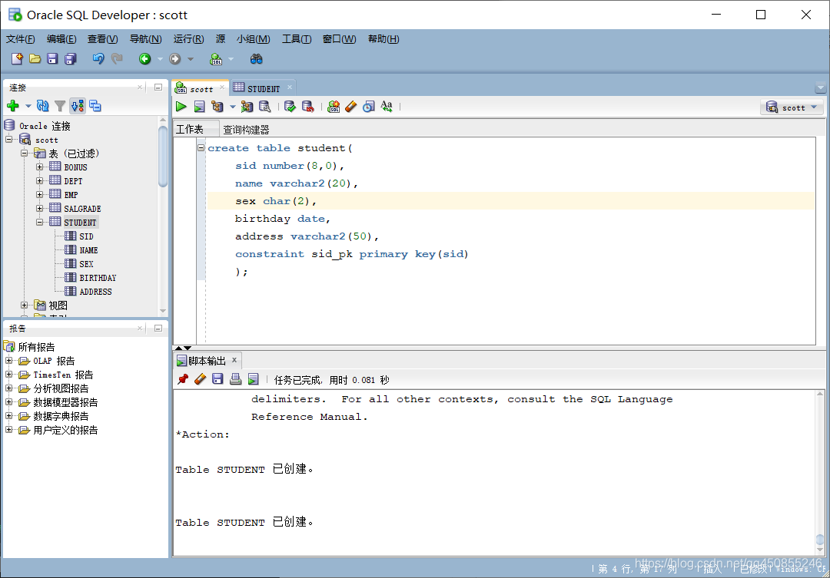This screenshot has width=830, height=578.
Task: Click the Save All icon in main toolbar
Action: (71, 58)
